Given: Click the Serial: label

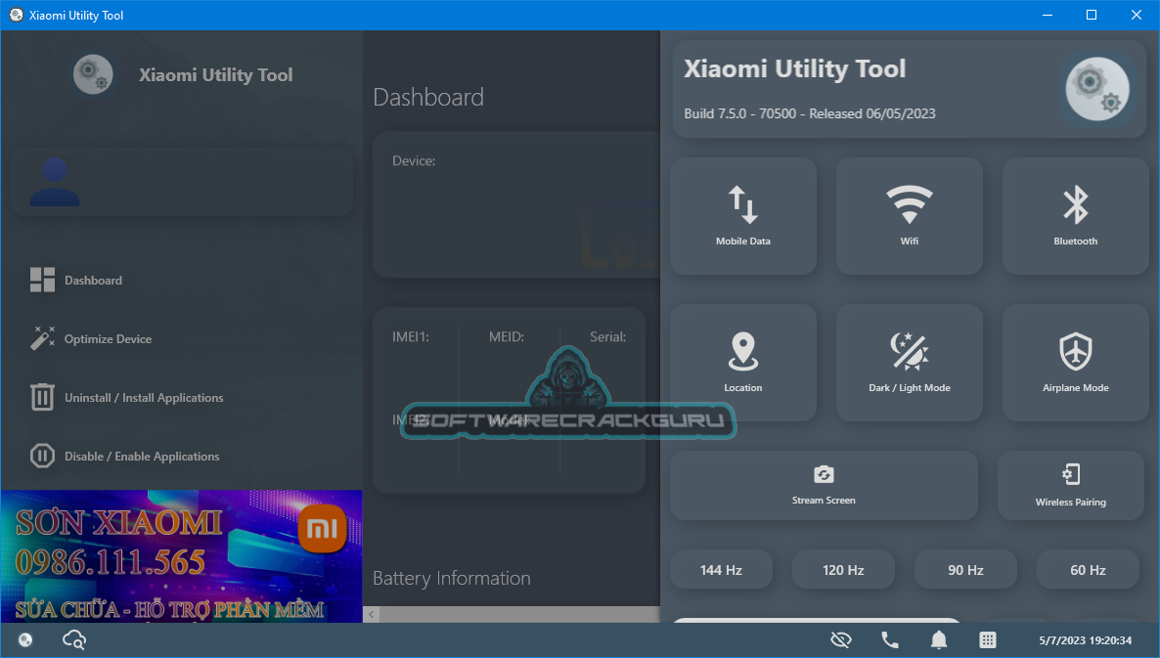Looking at the screenshot, I should click(607, 337).
